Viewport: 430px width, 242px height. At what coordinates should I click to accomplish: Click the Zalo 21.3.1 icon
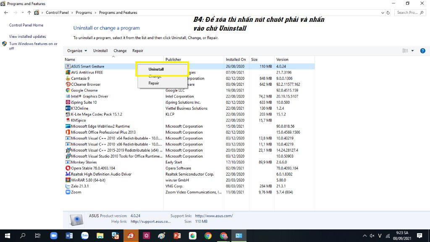pyautogui.click(x=68, y=186)
